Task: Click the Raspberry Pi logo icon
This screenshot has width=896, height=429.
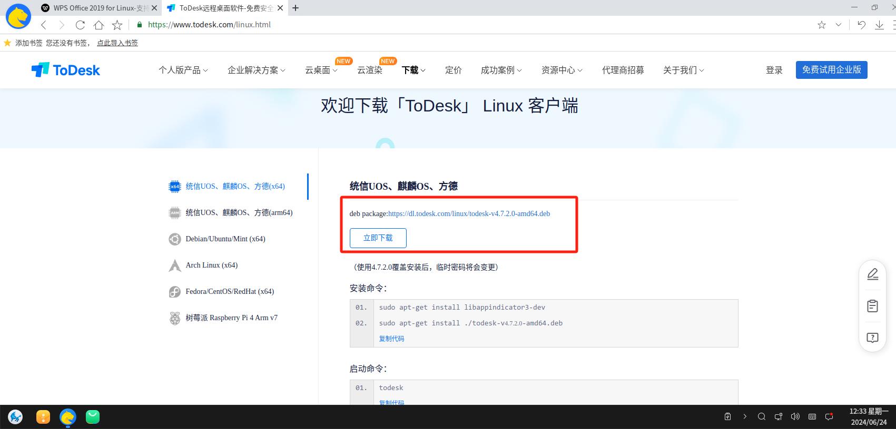Action: point(174,318)
